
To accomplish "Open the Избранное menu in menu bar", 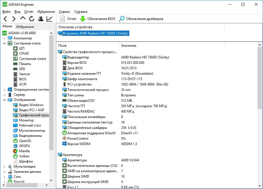I will (x=46, y=12).
